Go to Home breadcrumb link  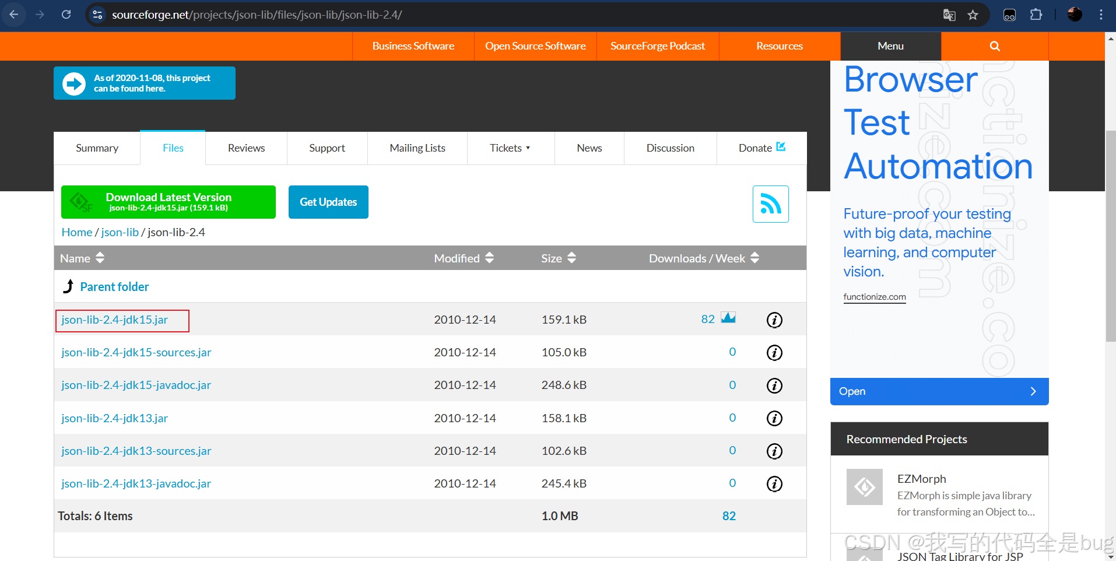point(77,232)
